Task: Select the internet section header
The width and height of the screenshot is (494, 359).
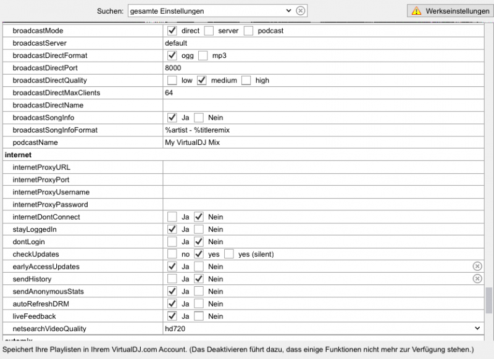Action: click(x=19, y=155)
